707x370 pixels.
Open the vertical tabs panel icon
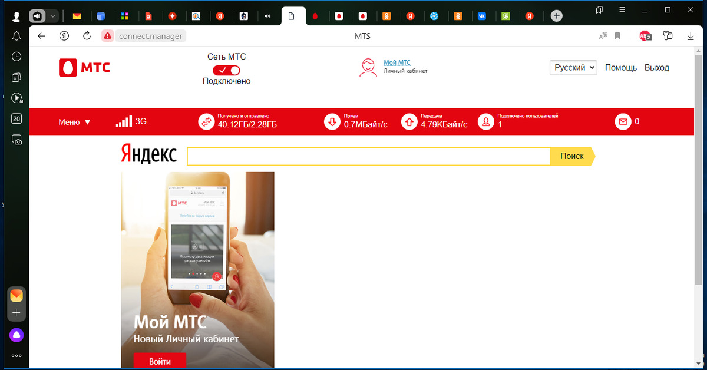coord(599,10)
